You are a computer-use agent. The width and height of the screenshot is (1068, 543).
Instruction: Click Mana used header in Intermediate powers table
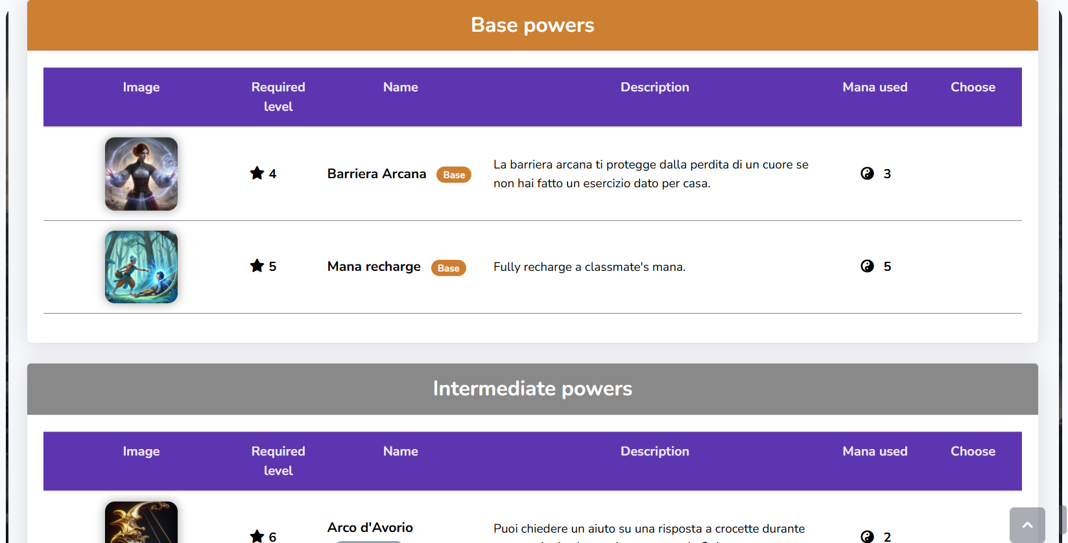(875, 451)
